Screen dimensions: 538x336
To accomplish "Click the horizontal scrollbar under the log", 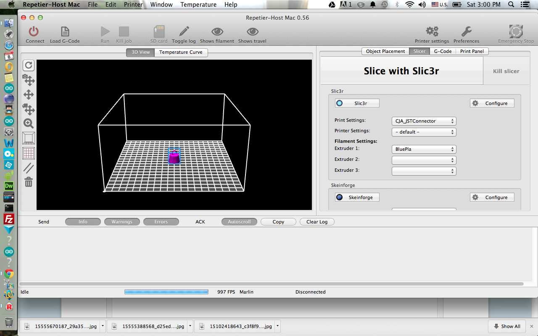I will click(x=271, y=284).
